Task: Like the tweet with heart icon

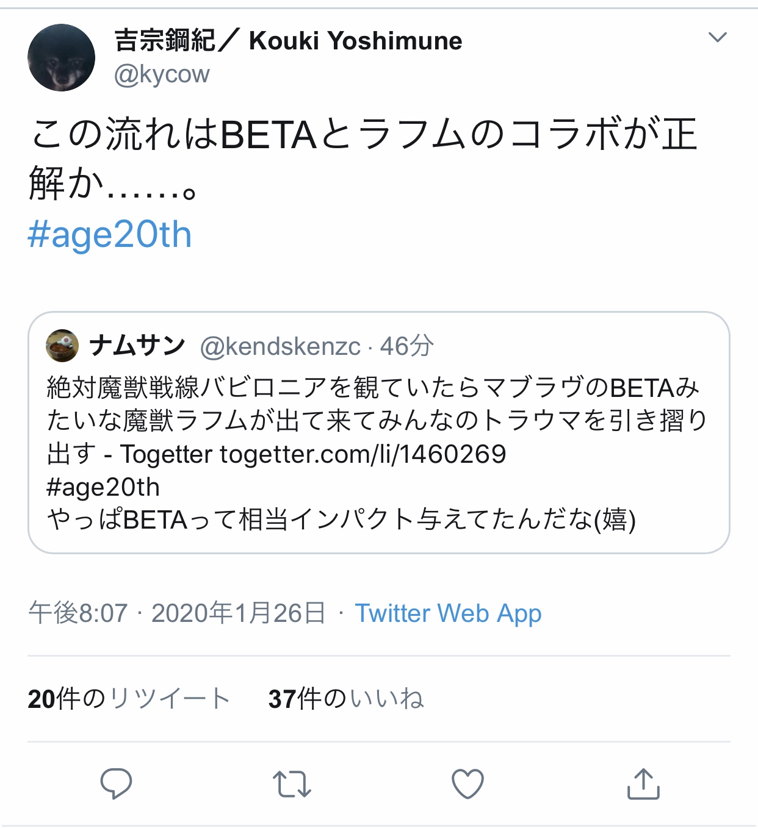Action: (467, 784)
